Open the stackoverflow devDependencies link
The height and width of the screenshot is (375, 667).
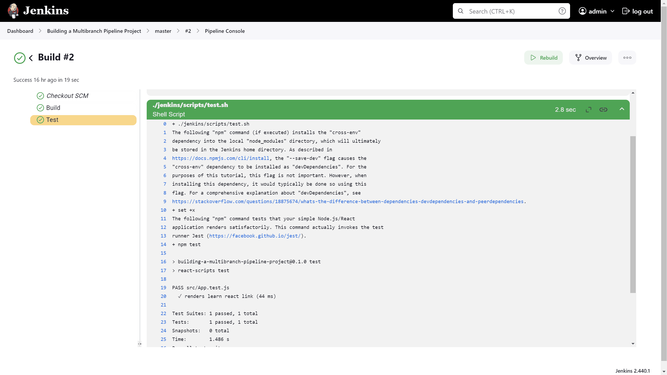point(348,201)
